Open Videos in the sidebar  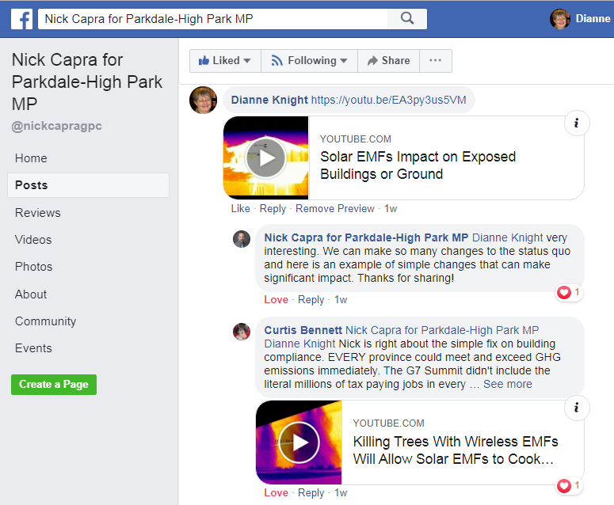(x=33, y=239)
